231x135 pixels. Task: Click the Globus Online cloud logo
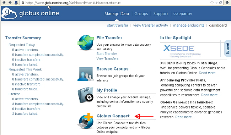(x=9, y=13)
